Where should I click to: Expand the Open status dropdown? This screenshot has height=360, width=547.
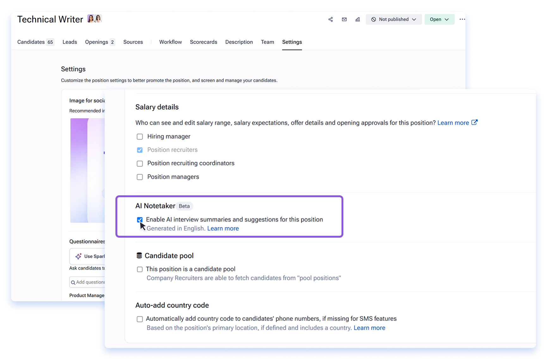click(439, 19)
